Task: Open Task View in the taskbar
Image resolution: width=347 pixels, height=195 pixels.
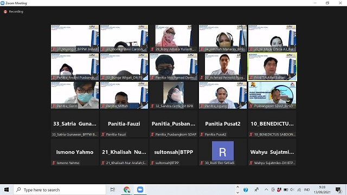Action: 113,190
